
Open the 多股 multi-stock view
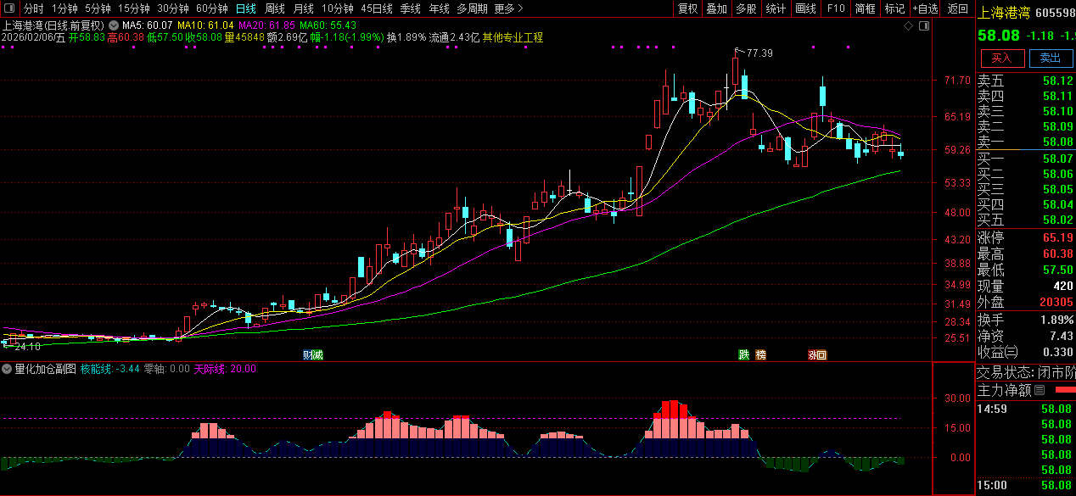(x=746, y=8)
